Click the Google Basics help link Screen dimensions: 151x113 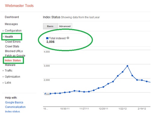pos(14,102)
